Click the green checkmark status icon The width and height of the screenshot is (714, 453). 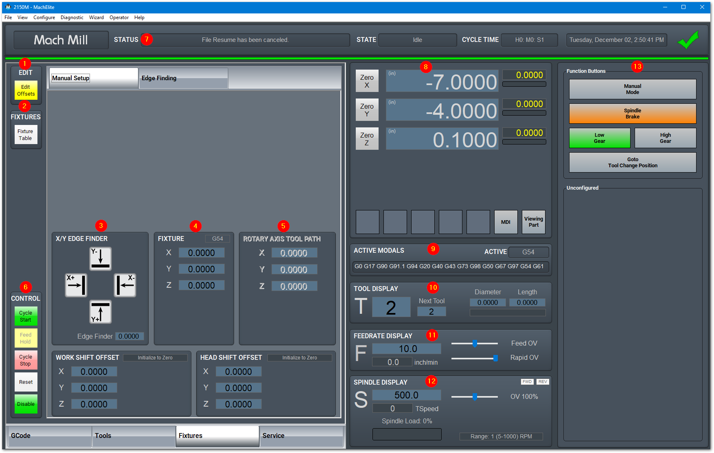[688, 40]
